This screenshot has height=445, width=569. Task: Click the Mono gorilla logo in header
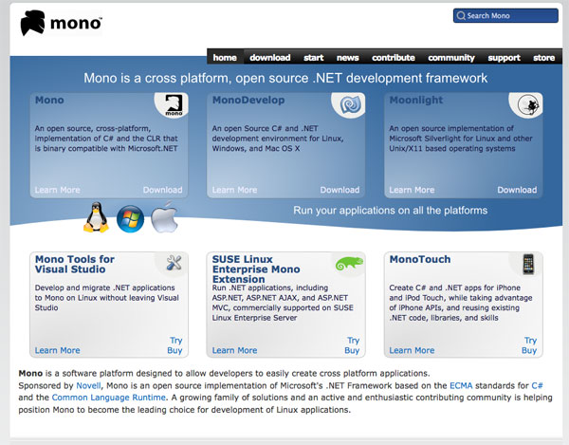pos(32,23)
